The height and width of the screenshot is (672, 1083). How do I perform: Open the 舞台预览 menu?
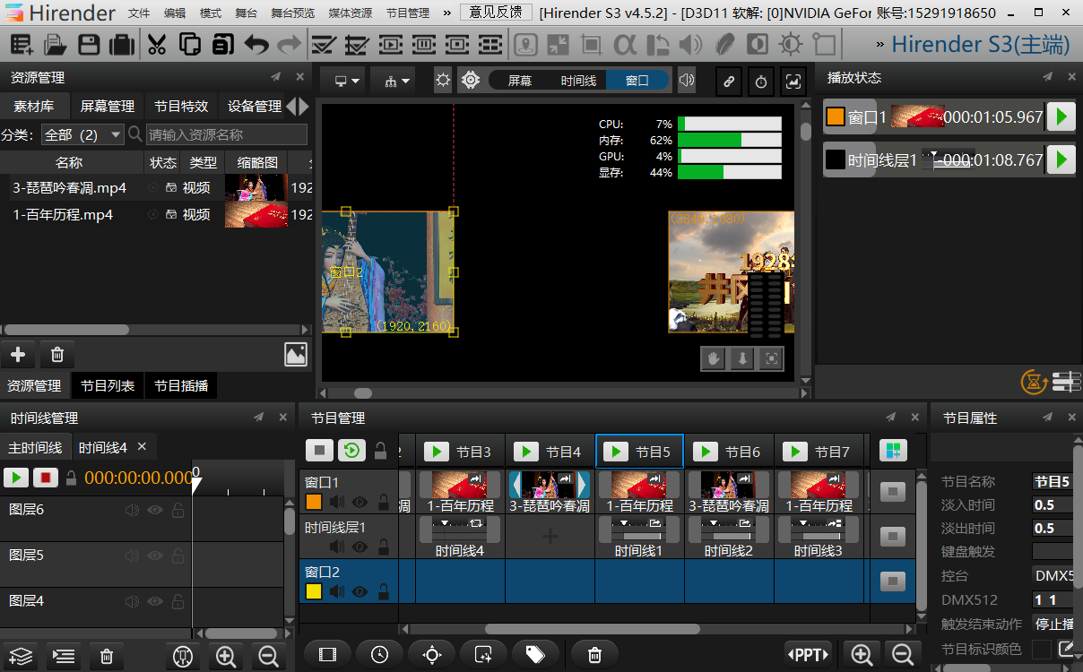coord(293,13)
